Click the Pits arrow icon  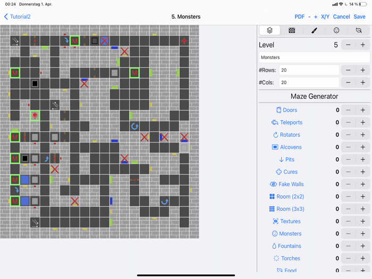point(281,159)
